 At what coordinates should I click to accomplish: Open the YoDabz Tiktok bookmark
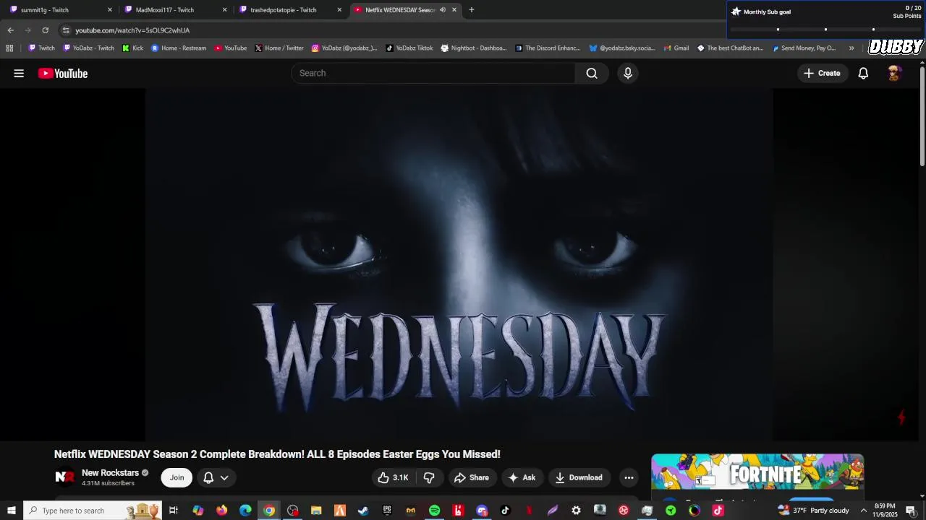(x=409, y=48)
